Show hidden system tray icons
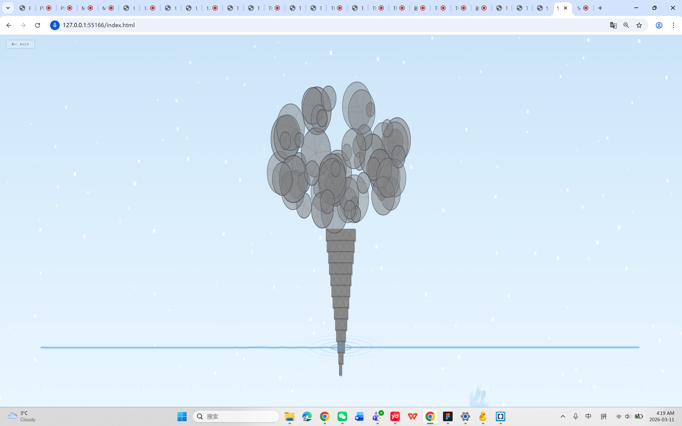Image resolution: width=682 pixels, height=426 pixels. click(x=562, y=416)
